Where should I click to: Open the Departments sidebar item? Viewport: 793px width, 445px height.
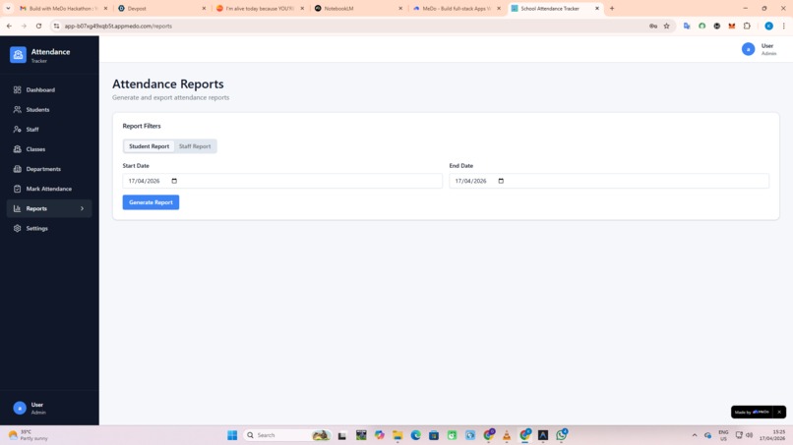point(49,169)
